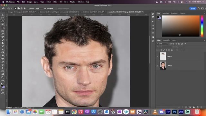Screen dimensions: 206x116
Task: Open the Layers panel options menu
Action: (x=205, y=40)
